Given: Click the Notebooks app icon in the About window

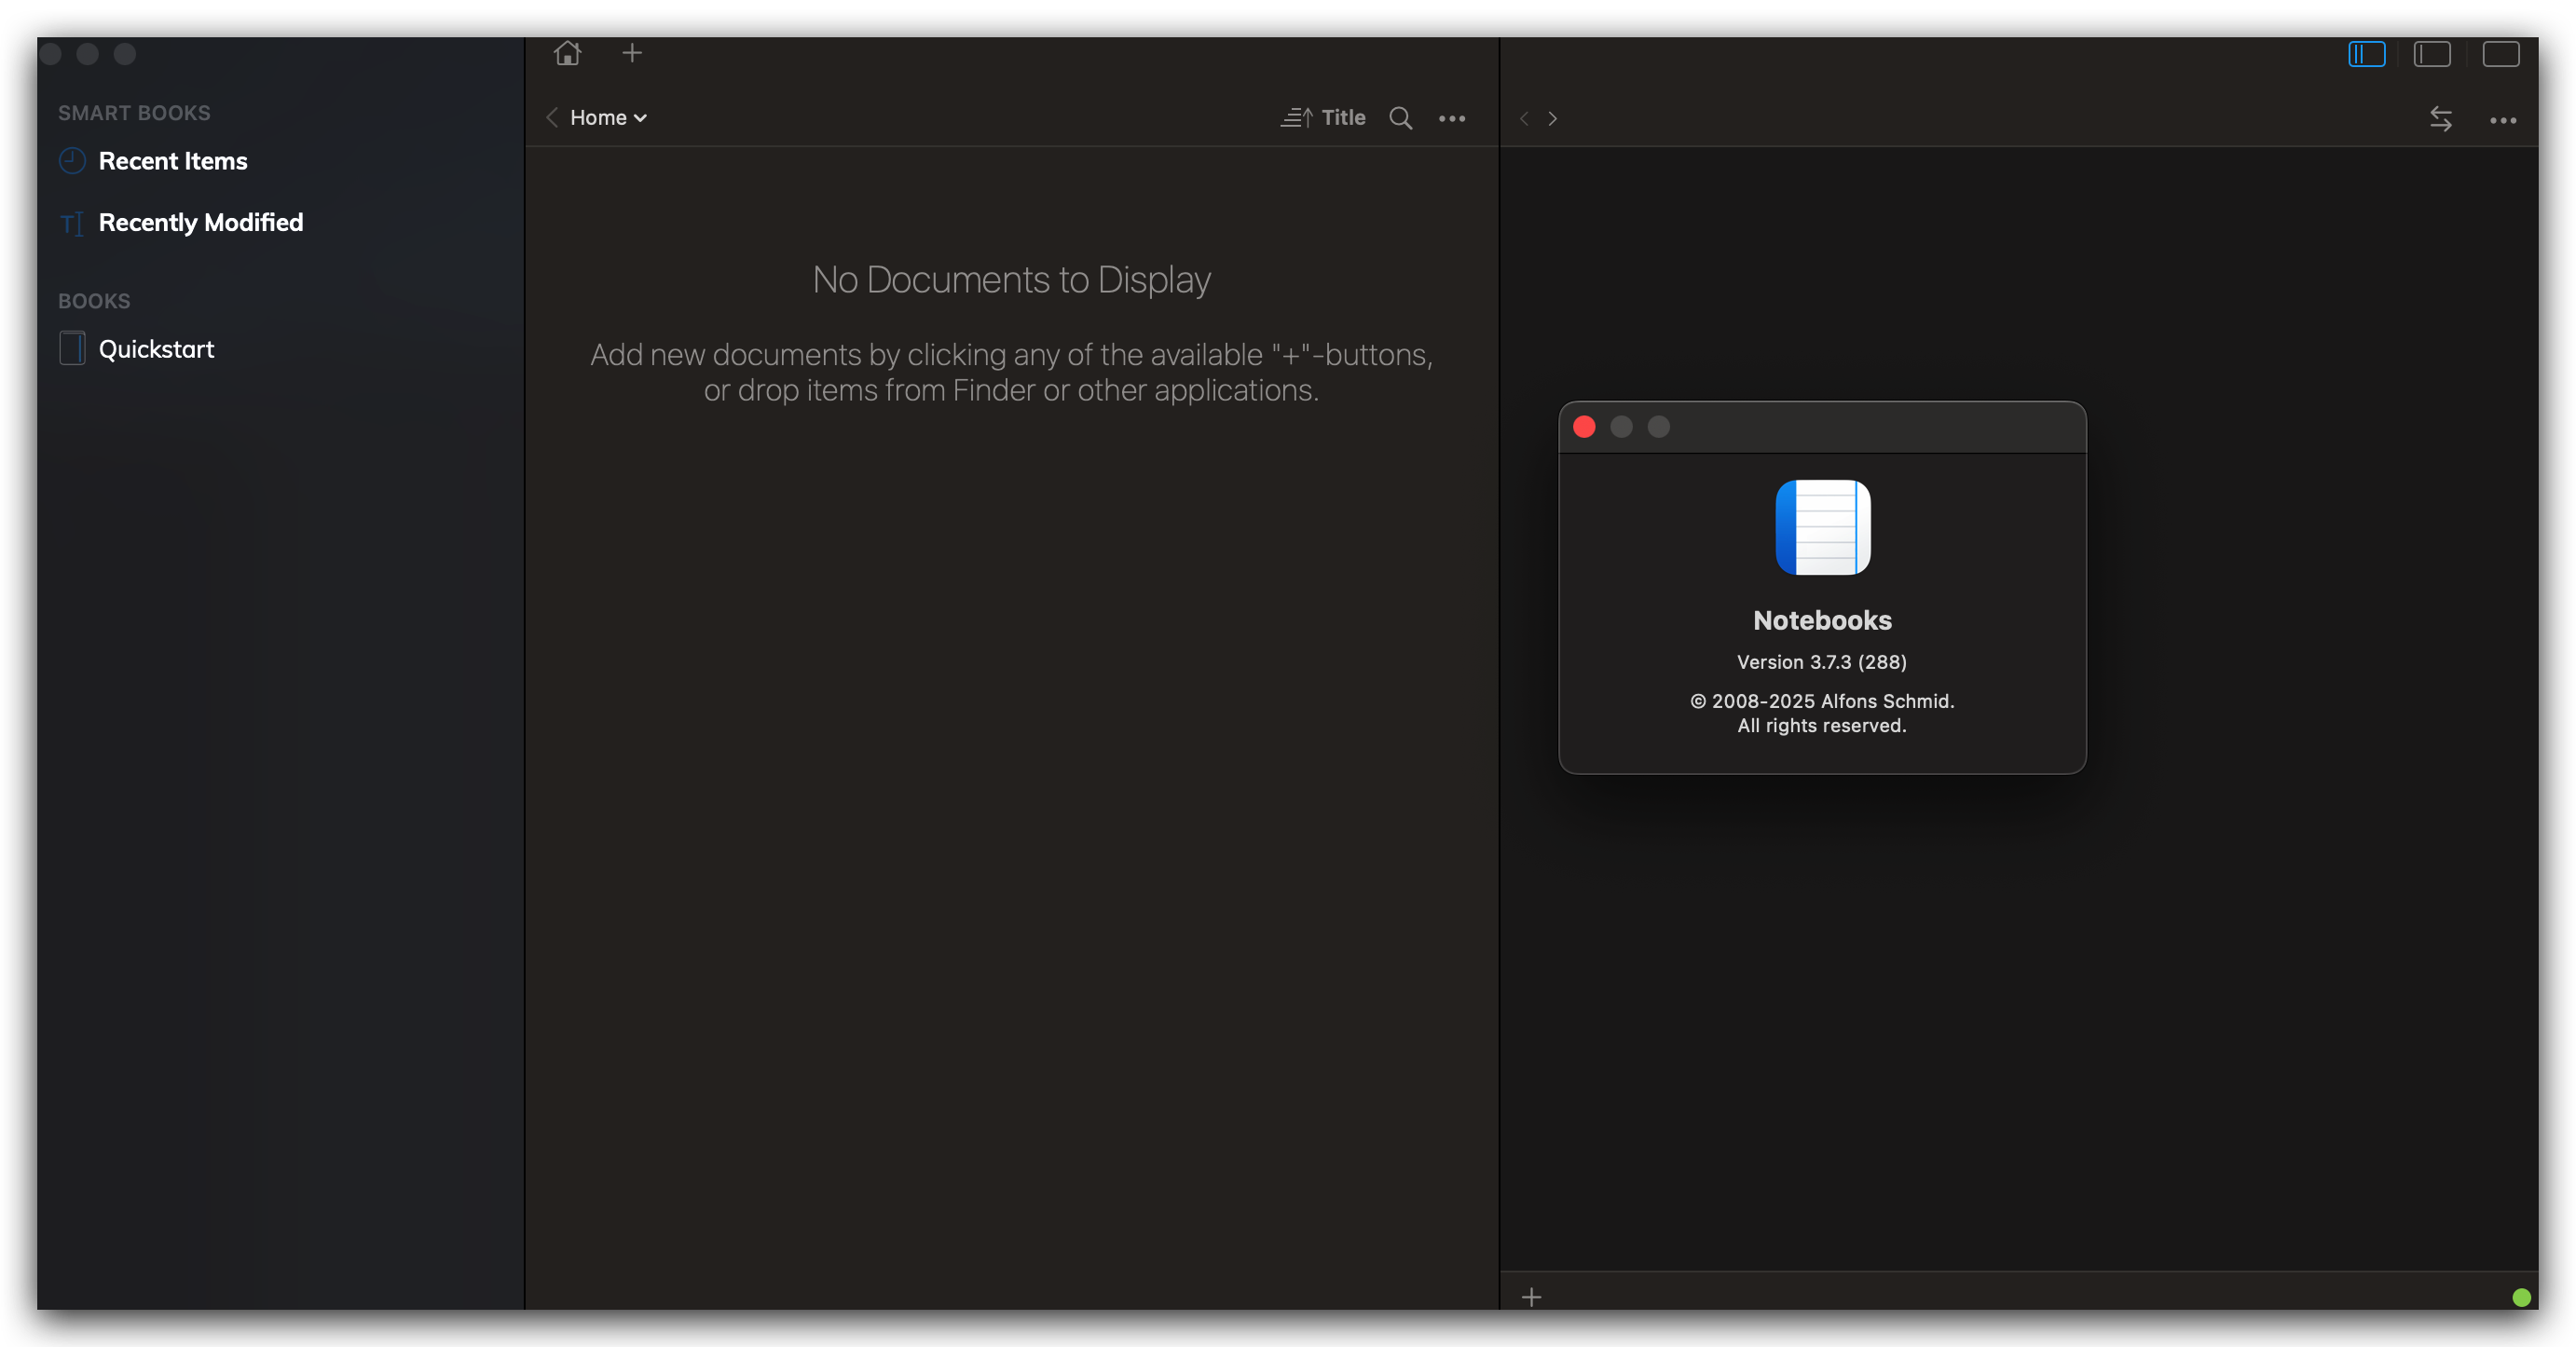Looking at the screenshot, I should tap(1822, 526).
